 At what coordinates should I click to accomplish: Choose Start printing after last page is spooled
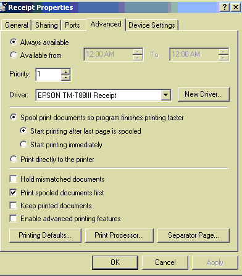pos(23,131)
